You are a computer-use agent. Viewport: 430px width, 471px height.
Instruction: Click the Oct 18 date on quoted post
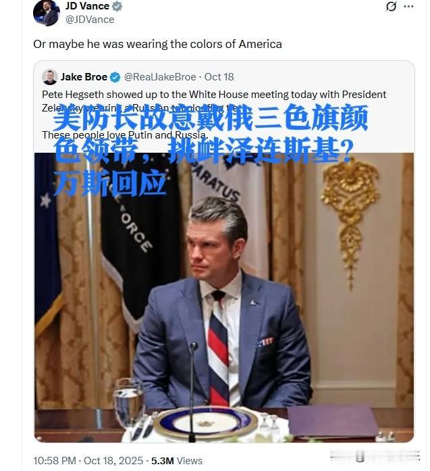click(219, 77)
